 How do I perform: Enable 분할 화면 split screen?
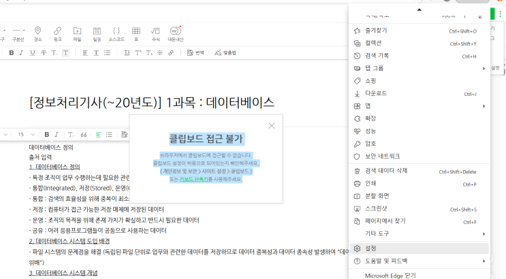[420, 197]
